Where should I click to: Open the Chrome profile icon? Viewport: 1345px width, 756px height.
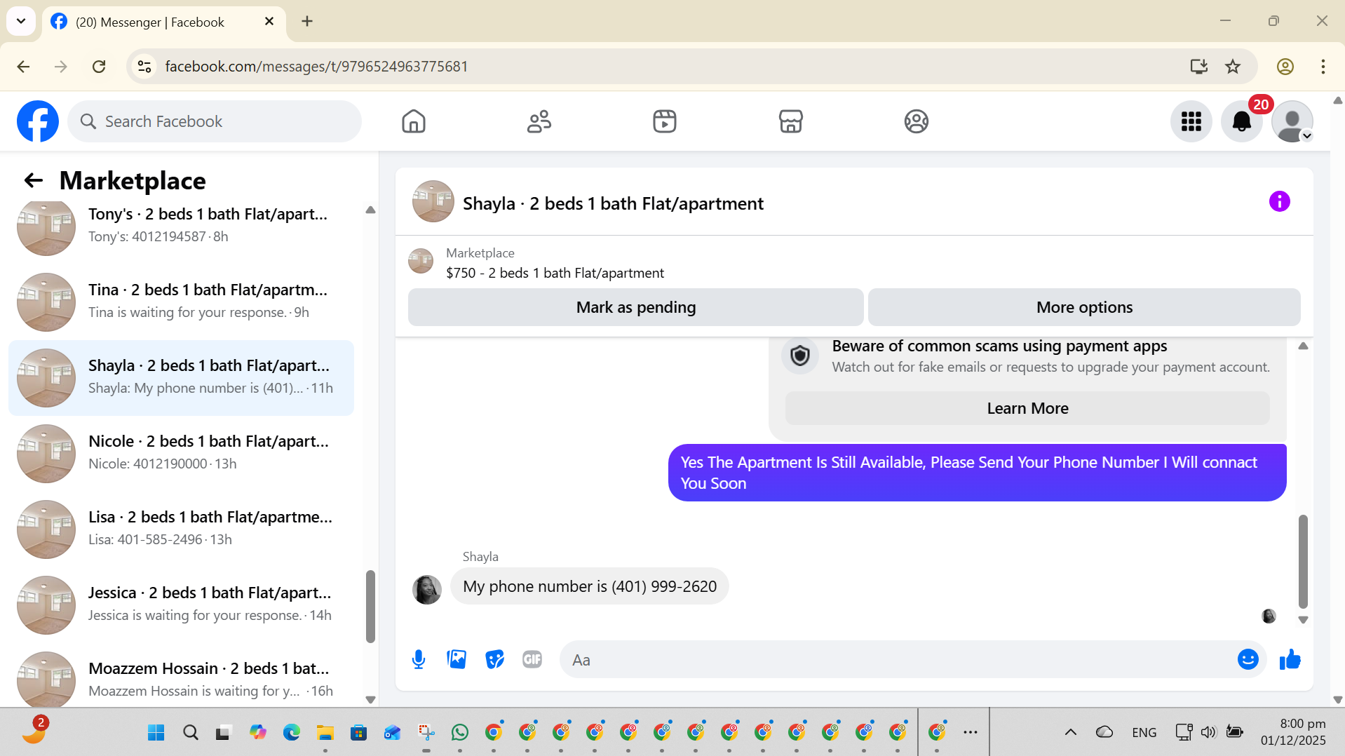tap(1285, 67)
